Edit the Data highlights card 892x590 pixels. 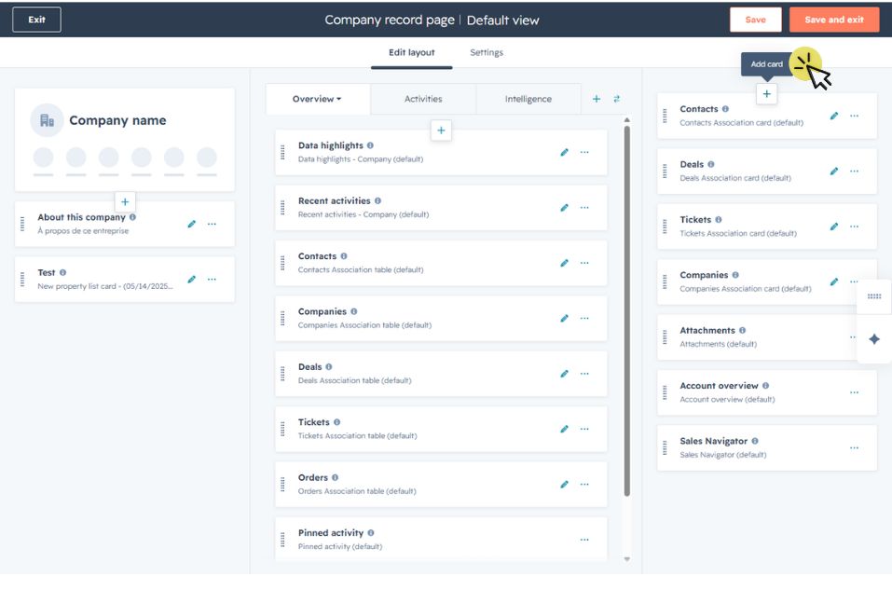[564, 152]
